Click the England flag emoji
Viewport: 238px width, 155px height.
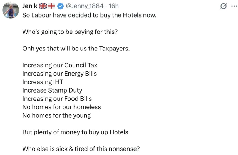coord(51,6)
